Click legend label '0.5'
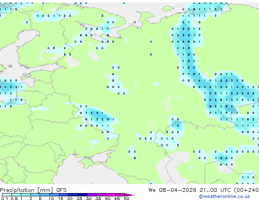Viewport: 259px width, 200px height. click(x=14, y=198)
